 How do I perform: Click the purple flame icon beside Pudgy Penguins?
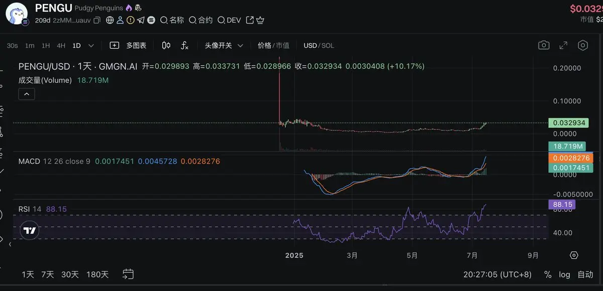[129, 8]
